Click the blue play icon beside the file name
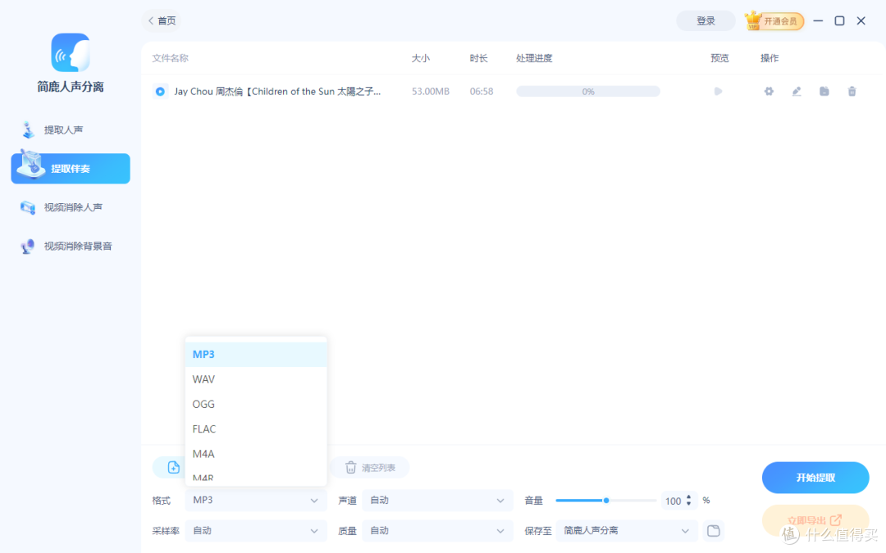886x553 pixels. click(x=161, y=92)
